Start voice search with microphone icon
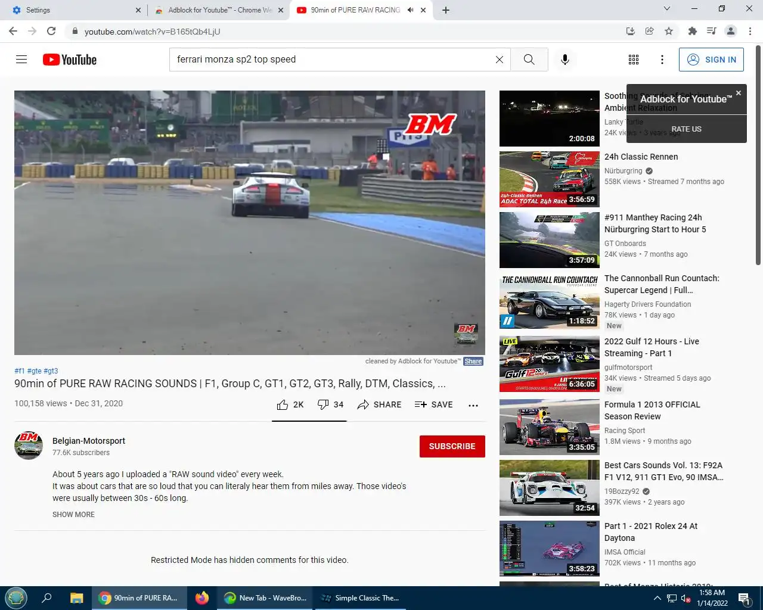This screenshot has width=763, height=610. point(565,60)
